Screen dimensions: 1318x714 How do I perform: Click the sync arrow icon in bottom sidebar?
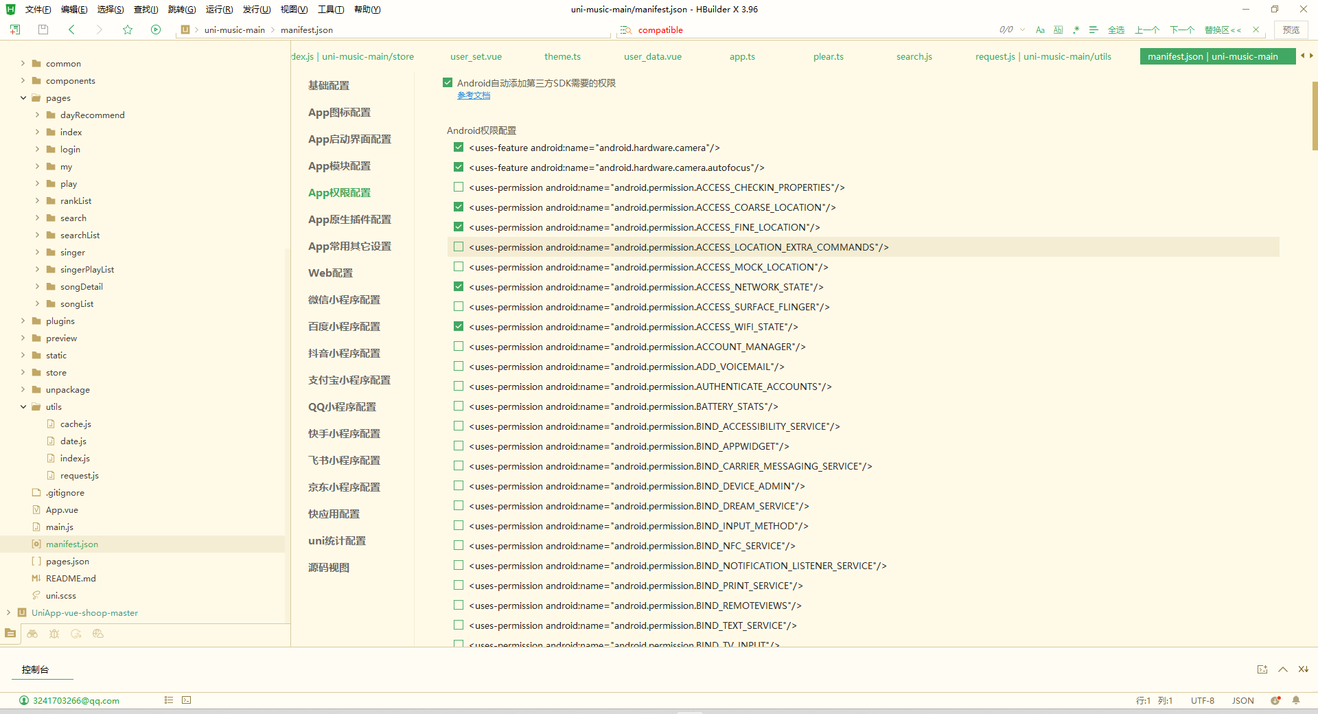click(x=76, y=634)
